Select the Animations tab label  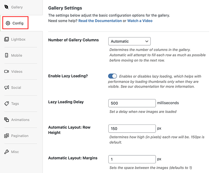coord(20,120)
